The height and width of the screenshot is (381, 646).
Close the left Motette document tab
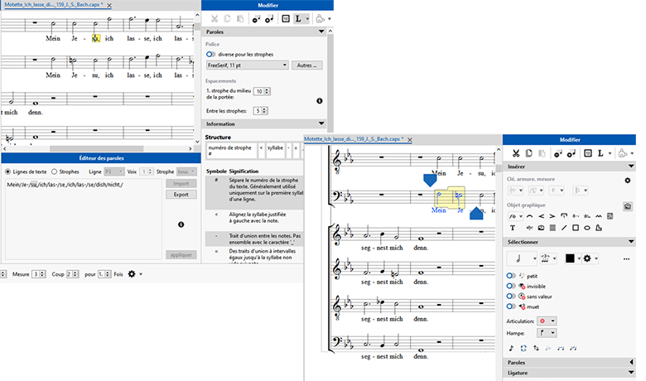(109, 5)
